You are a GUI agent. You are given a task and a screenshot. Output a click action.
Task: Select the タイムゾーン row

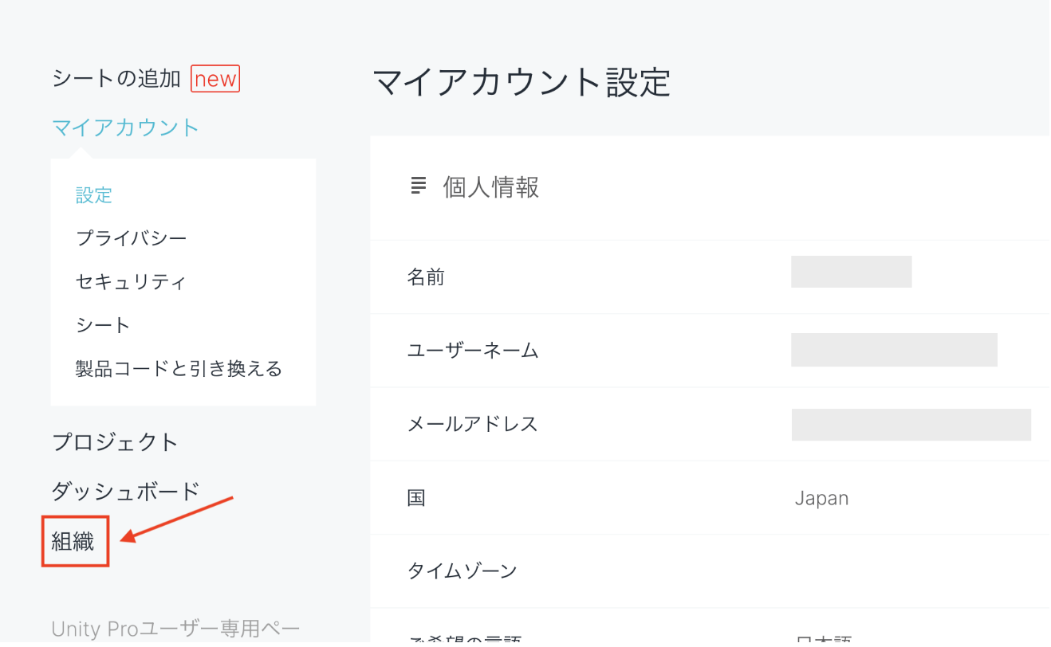(462, 571)
